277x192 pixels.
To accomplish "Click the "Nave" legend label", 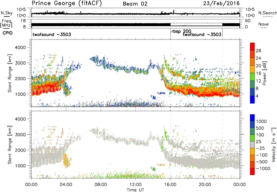I will 263,24.
